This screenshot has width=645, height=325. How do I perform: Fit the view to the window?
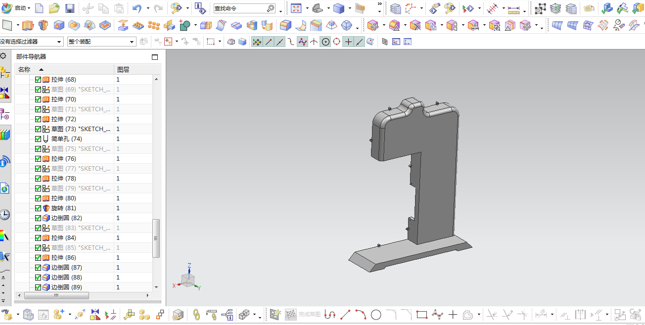296,8
